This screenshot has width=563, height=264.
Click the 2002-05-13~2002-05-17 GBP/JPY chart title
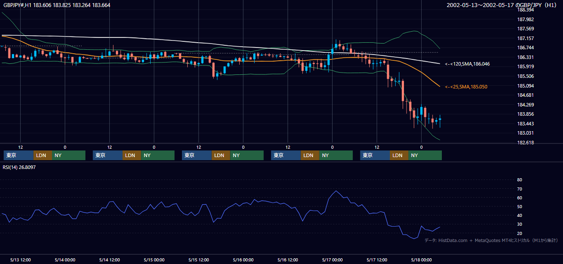pyautogui.click(x=502, y=5)
